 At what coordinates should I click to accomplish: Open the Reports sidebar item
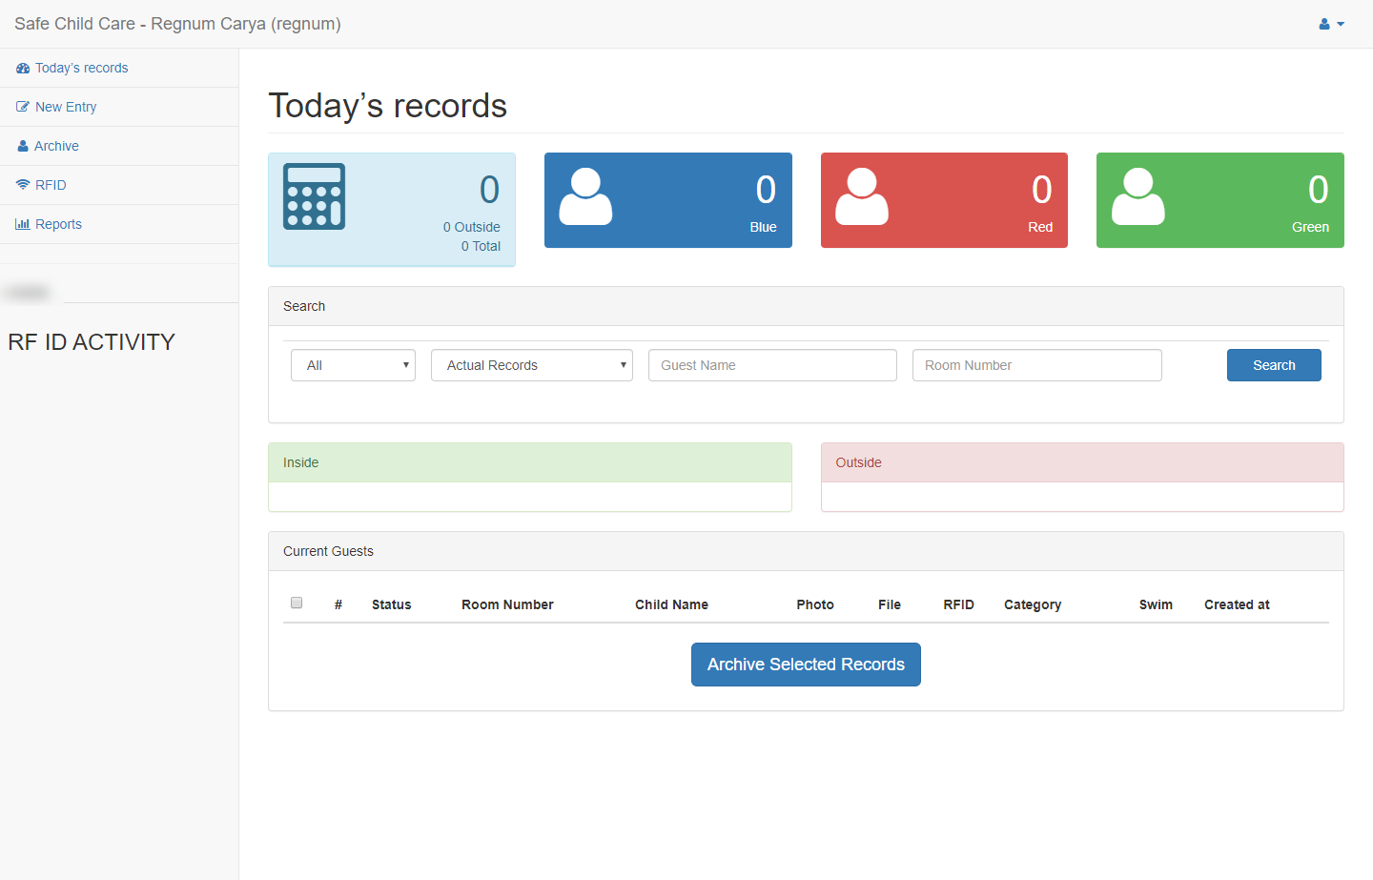pos(58,224)
